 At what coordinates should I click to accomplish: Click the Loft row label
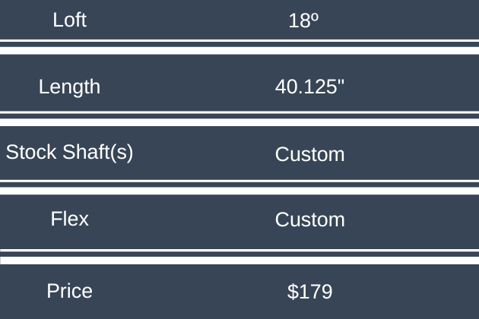point(69,20)
